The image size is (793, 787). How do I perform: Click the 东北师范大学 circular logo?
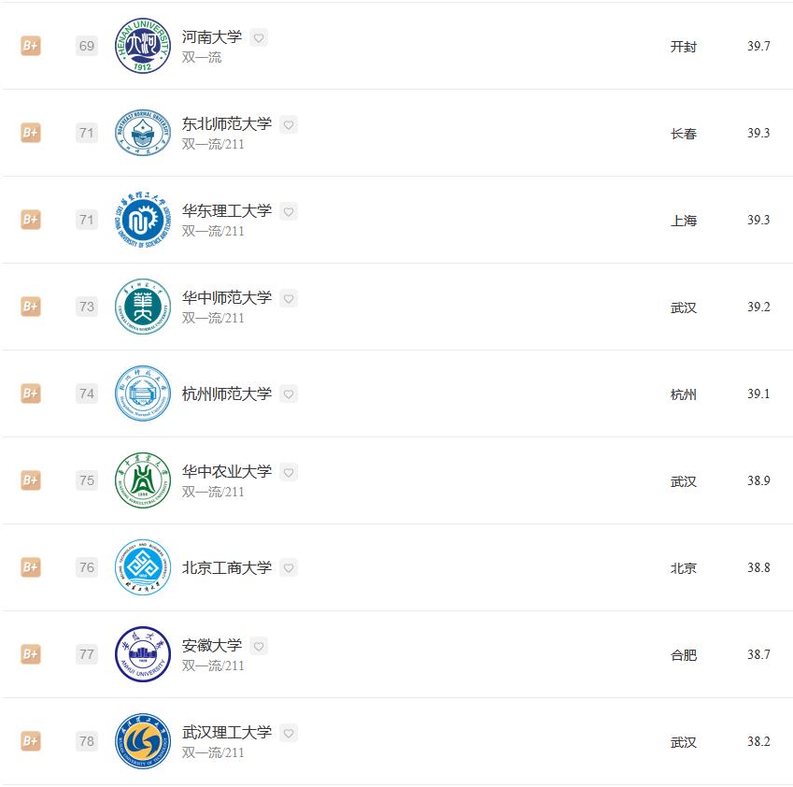click(x=141, y=133)
